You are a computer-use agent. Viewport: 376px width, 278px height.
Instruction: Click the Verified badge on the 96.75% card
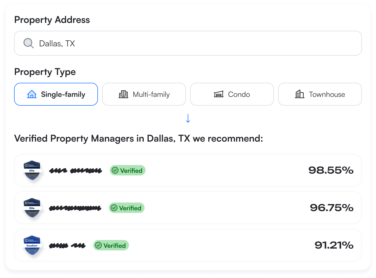(127, 208)
